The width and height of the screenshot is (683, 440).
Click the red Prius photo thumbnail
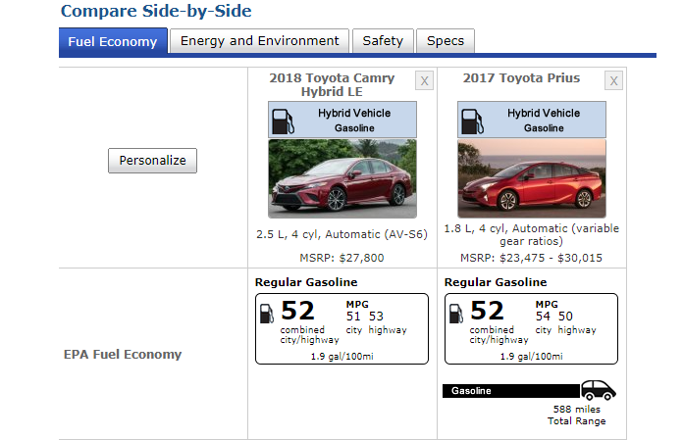tap(531, 178)
